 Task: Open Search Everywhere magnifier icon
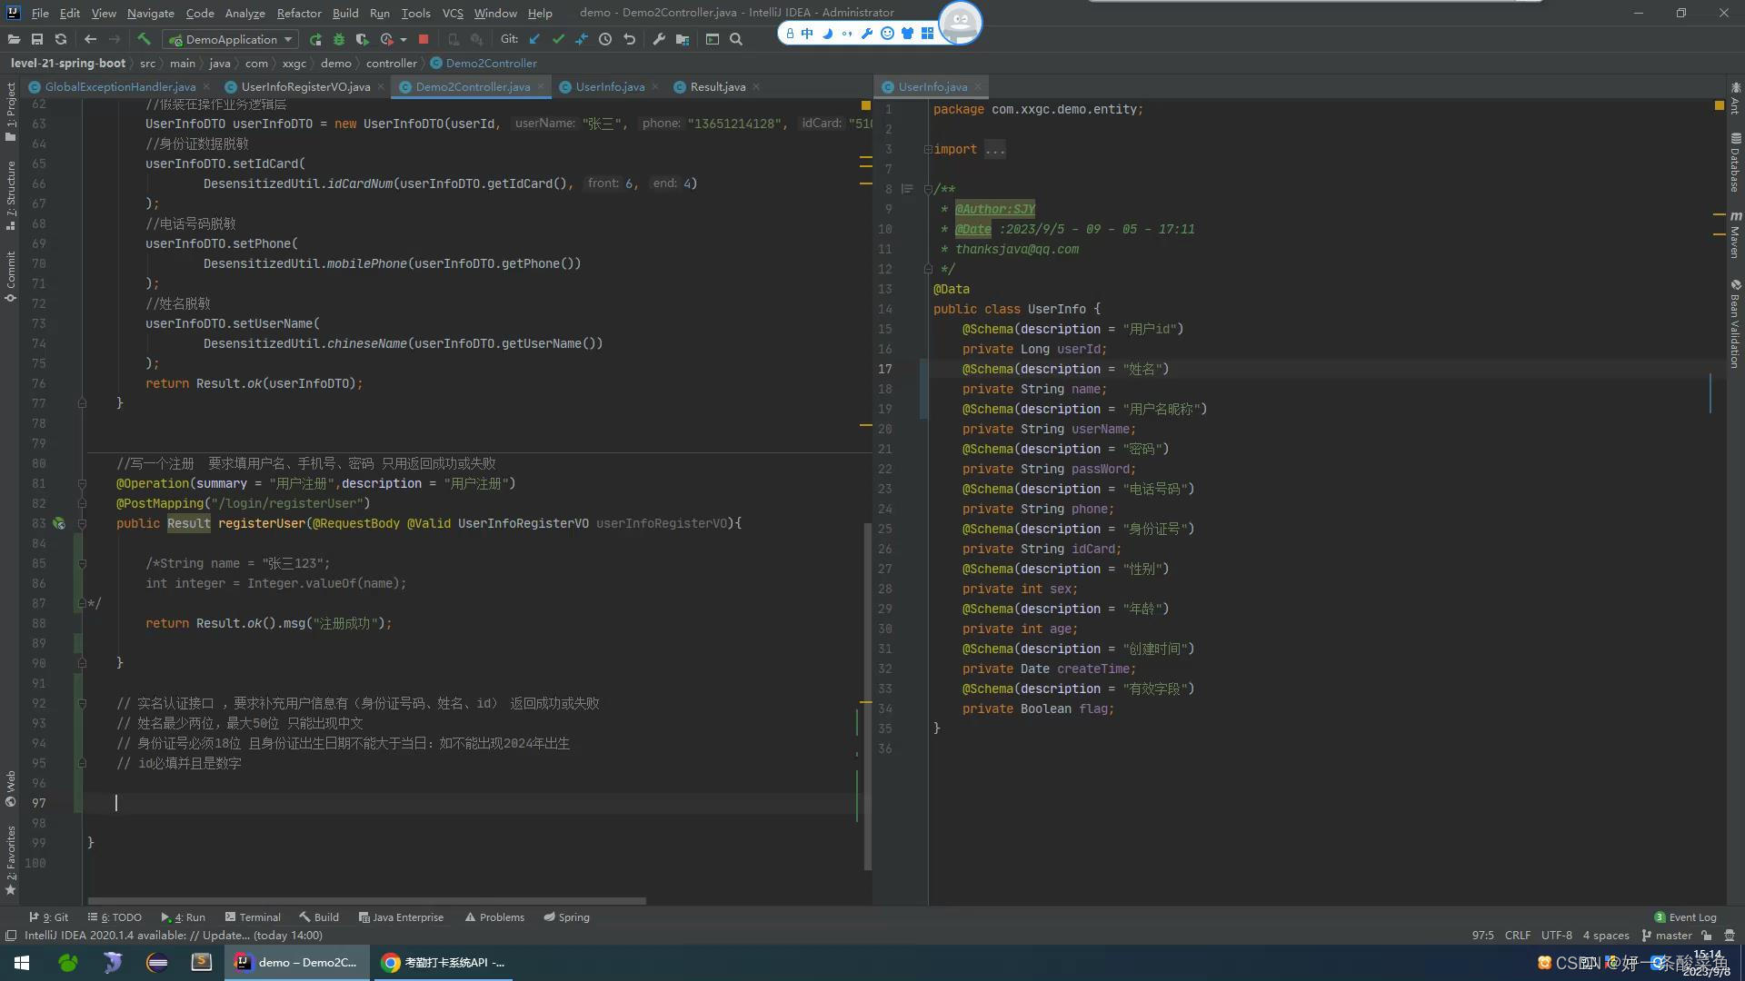(736, 39)
